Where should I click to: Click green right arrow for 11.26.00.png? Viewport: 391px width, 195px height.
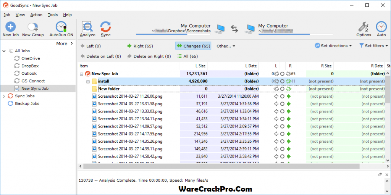click(289, 96)
